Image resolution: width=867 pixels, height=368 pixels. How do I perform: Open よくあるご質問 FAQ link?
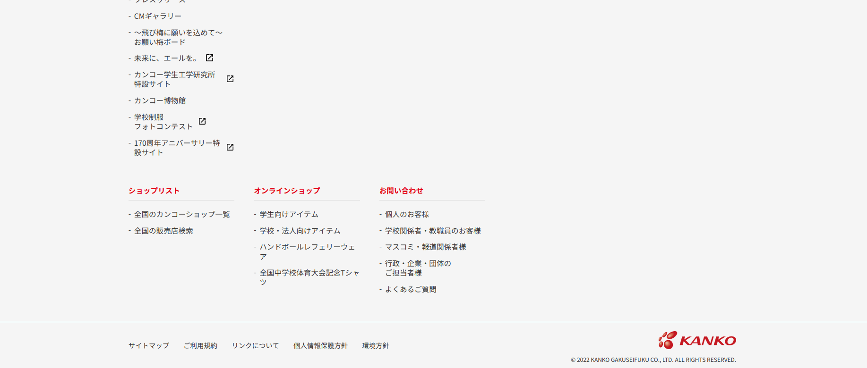pos(411,289)
